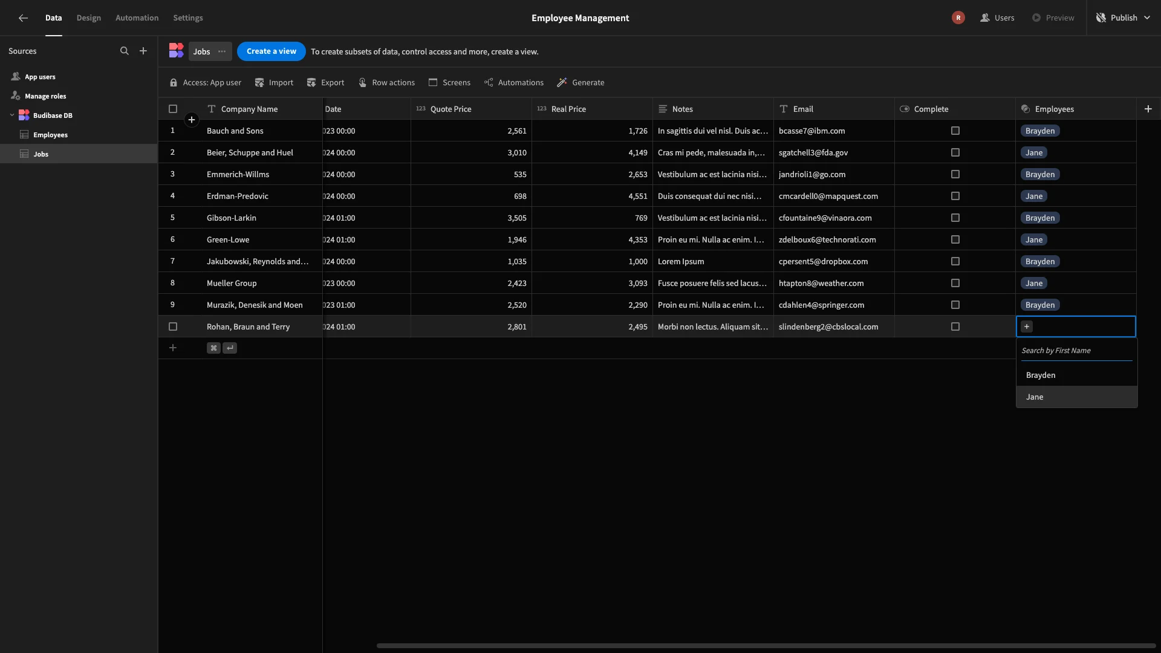The image size is (1161, 653).
Task: Open the Jobs table in sidebar
Action: click(79, 154)
